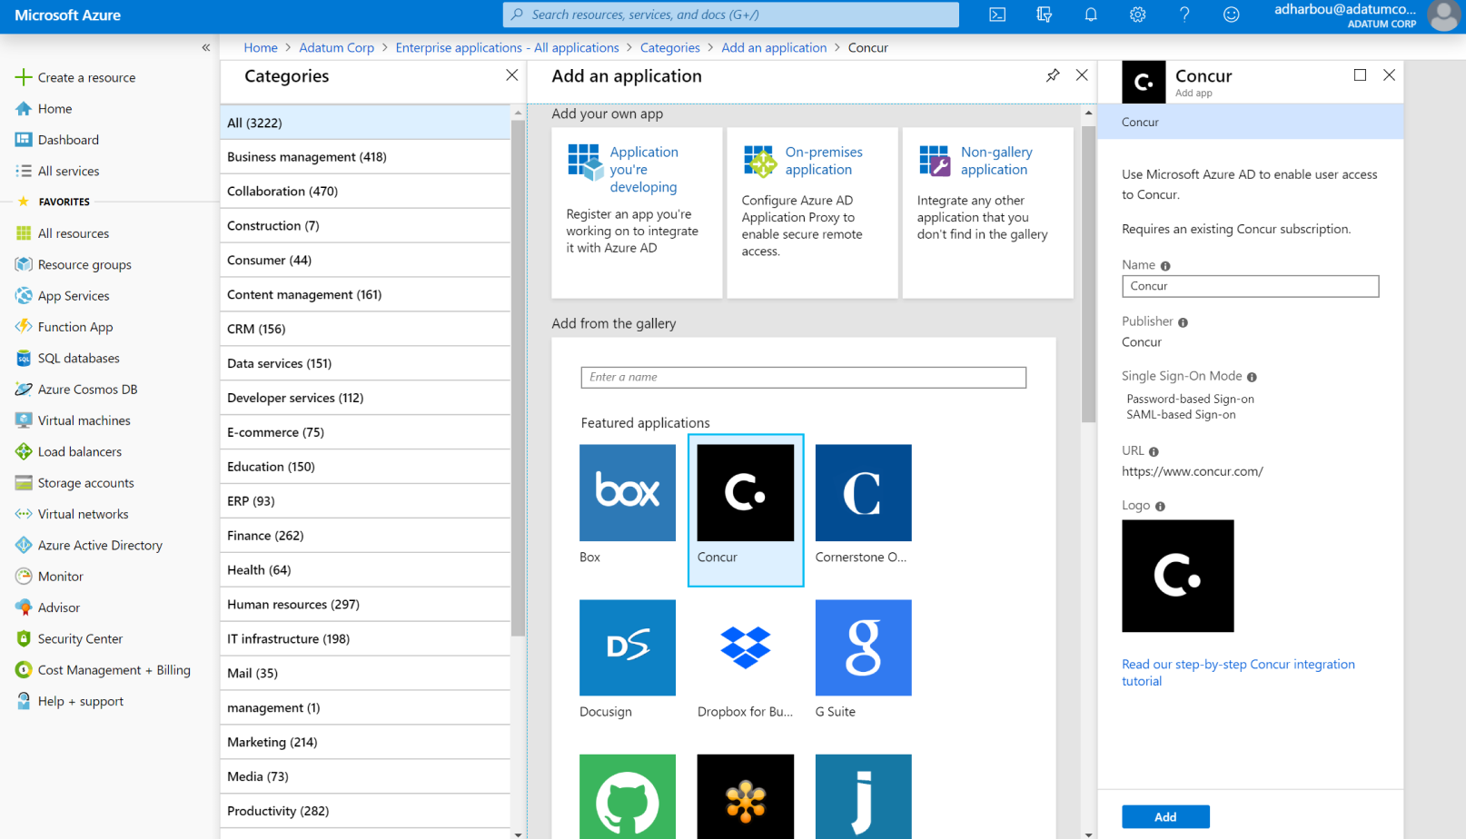Open the notifications bell
This screenshot has width=1466, height=839.
pyautogui.click(x=1091, y=15)
